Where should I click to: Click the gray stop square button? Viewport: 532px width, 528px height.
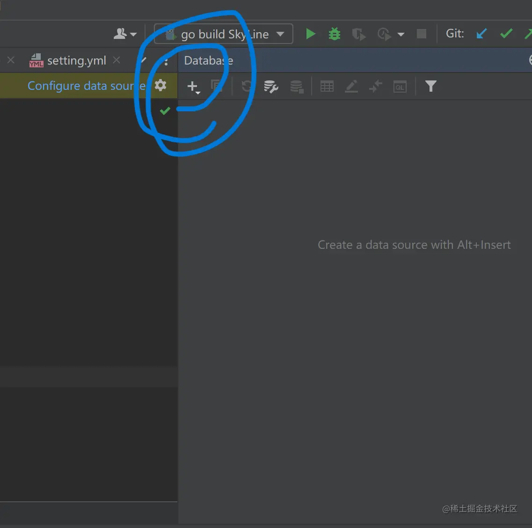pyautogui.click(x=422, y=34)
